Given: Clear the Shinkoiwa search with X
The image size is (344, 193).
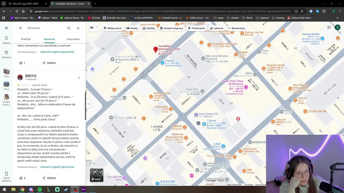Looking at the screenshot, I should 78,28.
